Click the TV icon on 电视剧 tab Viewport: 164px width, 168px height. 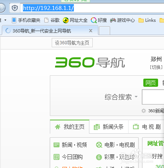136,126
